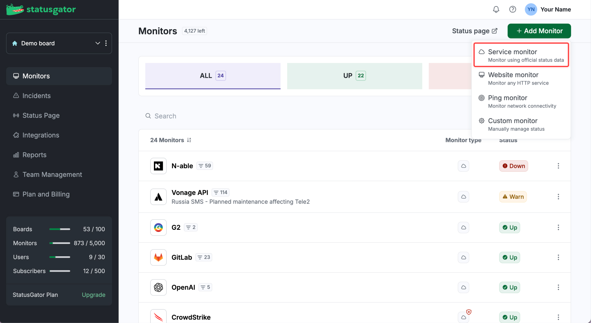Click the Upgrade plan link

(94, 295)
